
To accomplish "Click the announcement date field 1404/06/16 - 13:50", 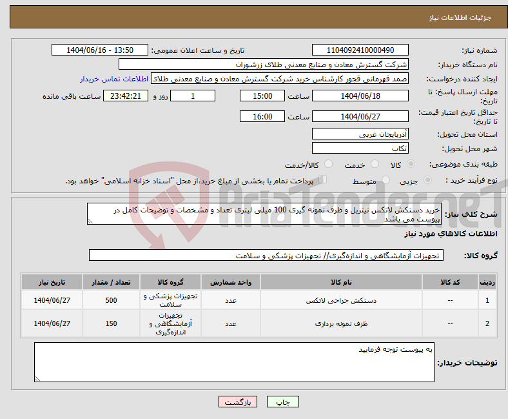I will point(100,50).
